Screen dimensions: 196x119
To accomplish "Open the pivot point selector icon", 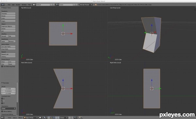I will coord(45,118).
